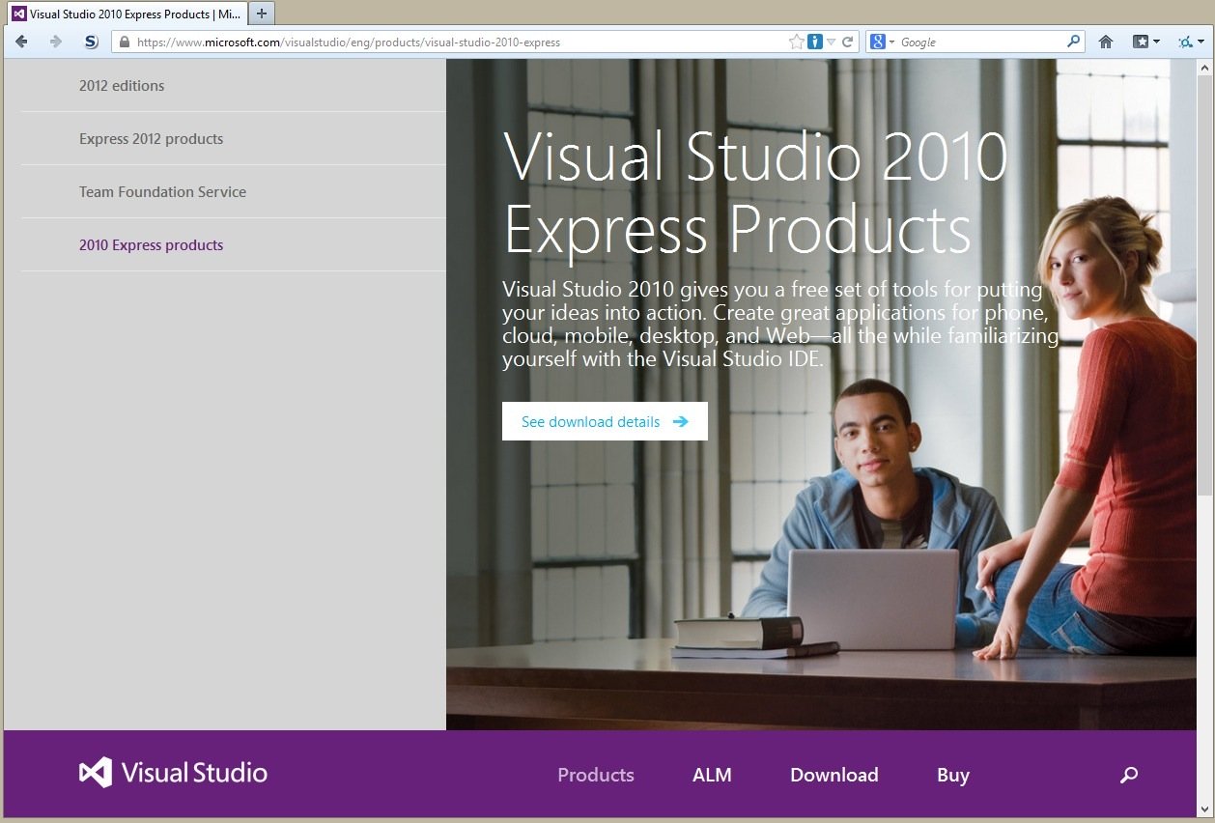
Task: Click the tab's Visual Studio favicon
Action: click(x=18, y=14)
